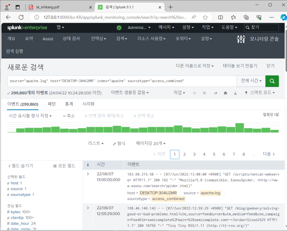Add page to favorites with star icon
287x231 pixels.
(205, 17)
